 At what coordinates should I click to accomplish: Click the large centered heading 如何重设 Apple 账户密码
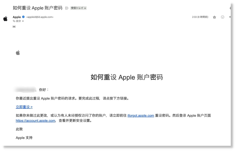pyautogui.click(x=126, y=77)
